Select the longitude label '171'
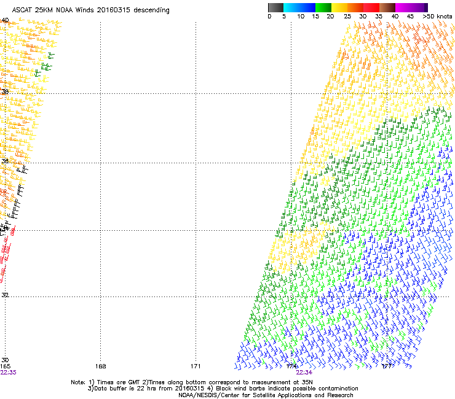Image resolution: width=455 pixels, height=399 pixels. click(196, 366)
